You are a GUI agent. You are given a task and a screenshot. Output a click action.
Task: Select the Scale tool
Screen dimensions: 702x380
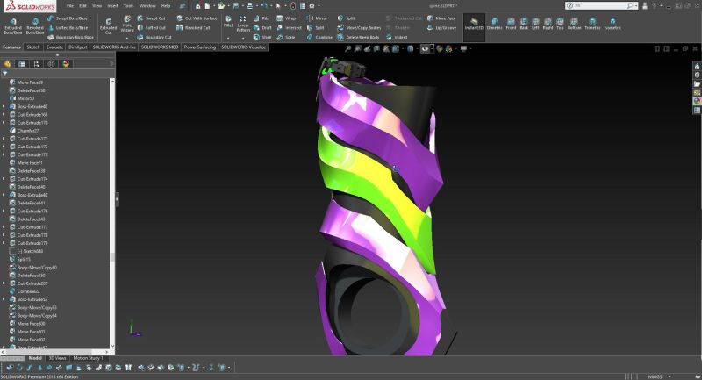coord(286,37)
